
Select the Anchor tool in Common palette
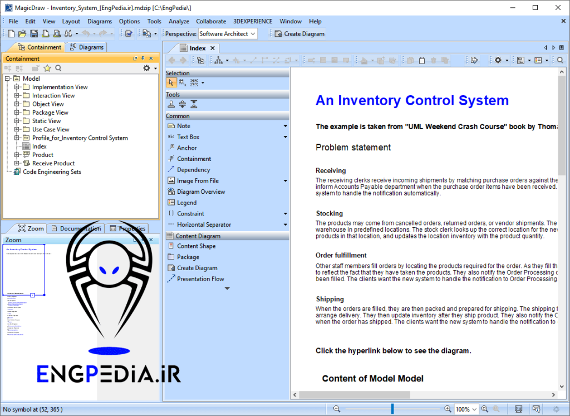186,148
